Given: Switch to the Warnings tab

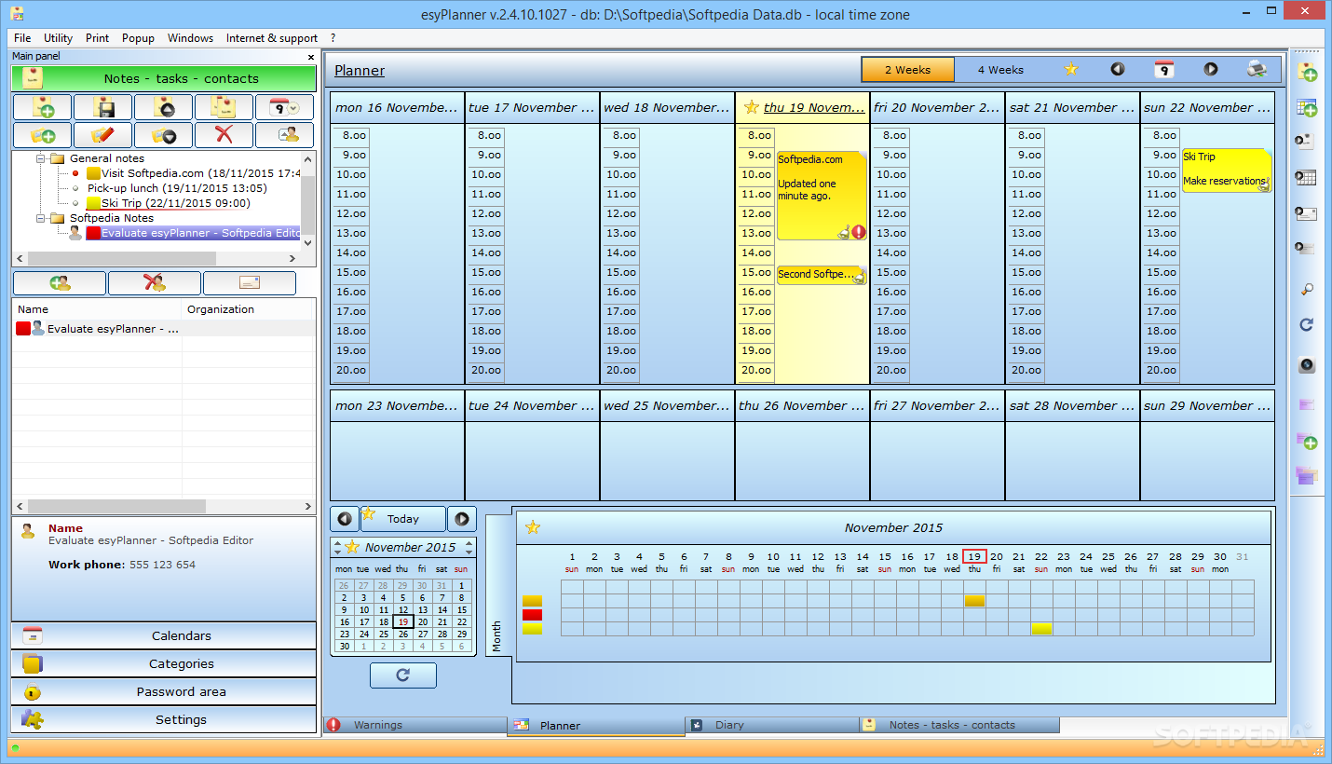Looking at the screenshot, I should tap(415, 725).
